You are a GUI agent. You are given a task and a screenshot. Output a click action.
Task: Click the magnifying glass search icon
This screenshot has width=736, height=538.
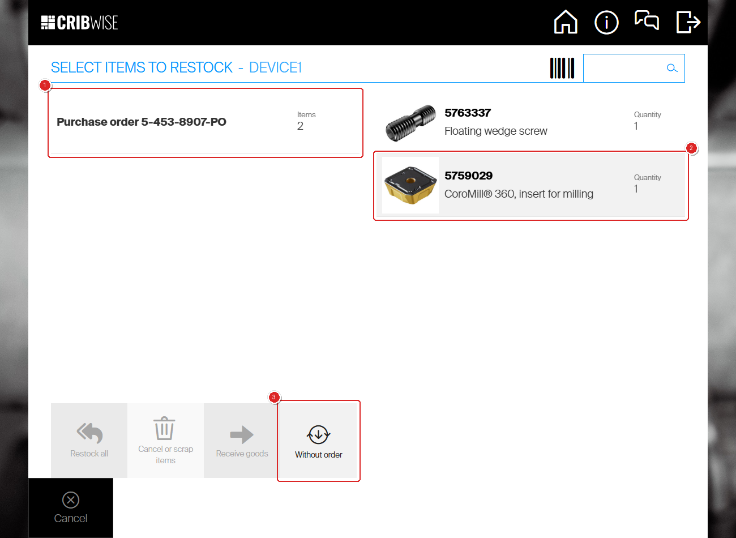tap(672, 68)
